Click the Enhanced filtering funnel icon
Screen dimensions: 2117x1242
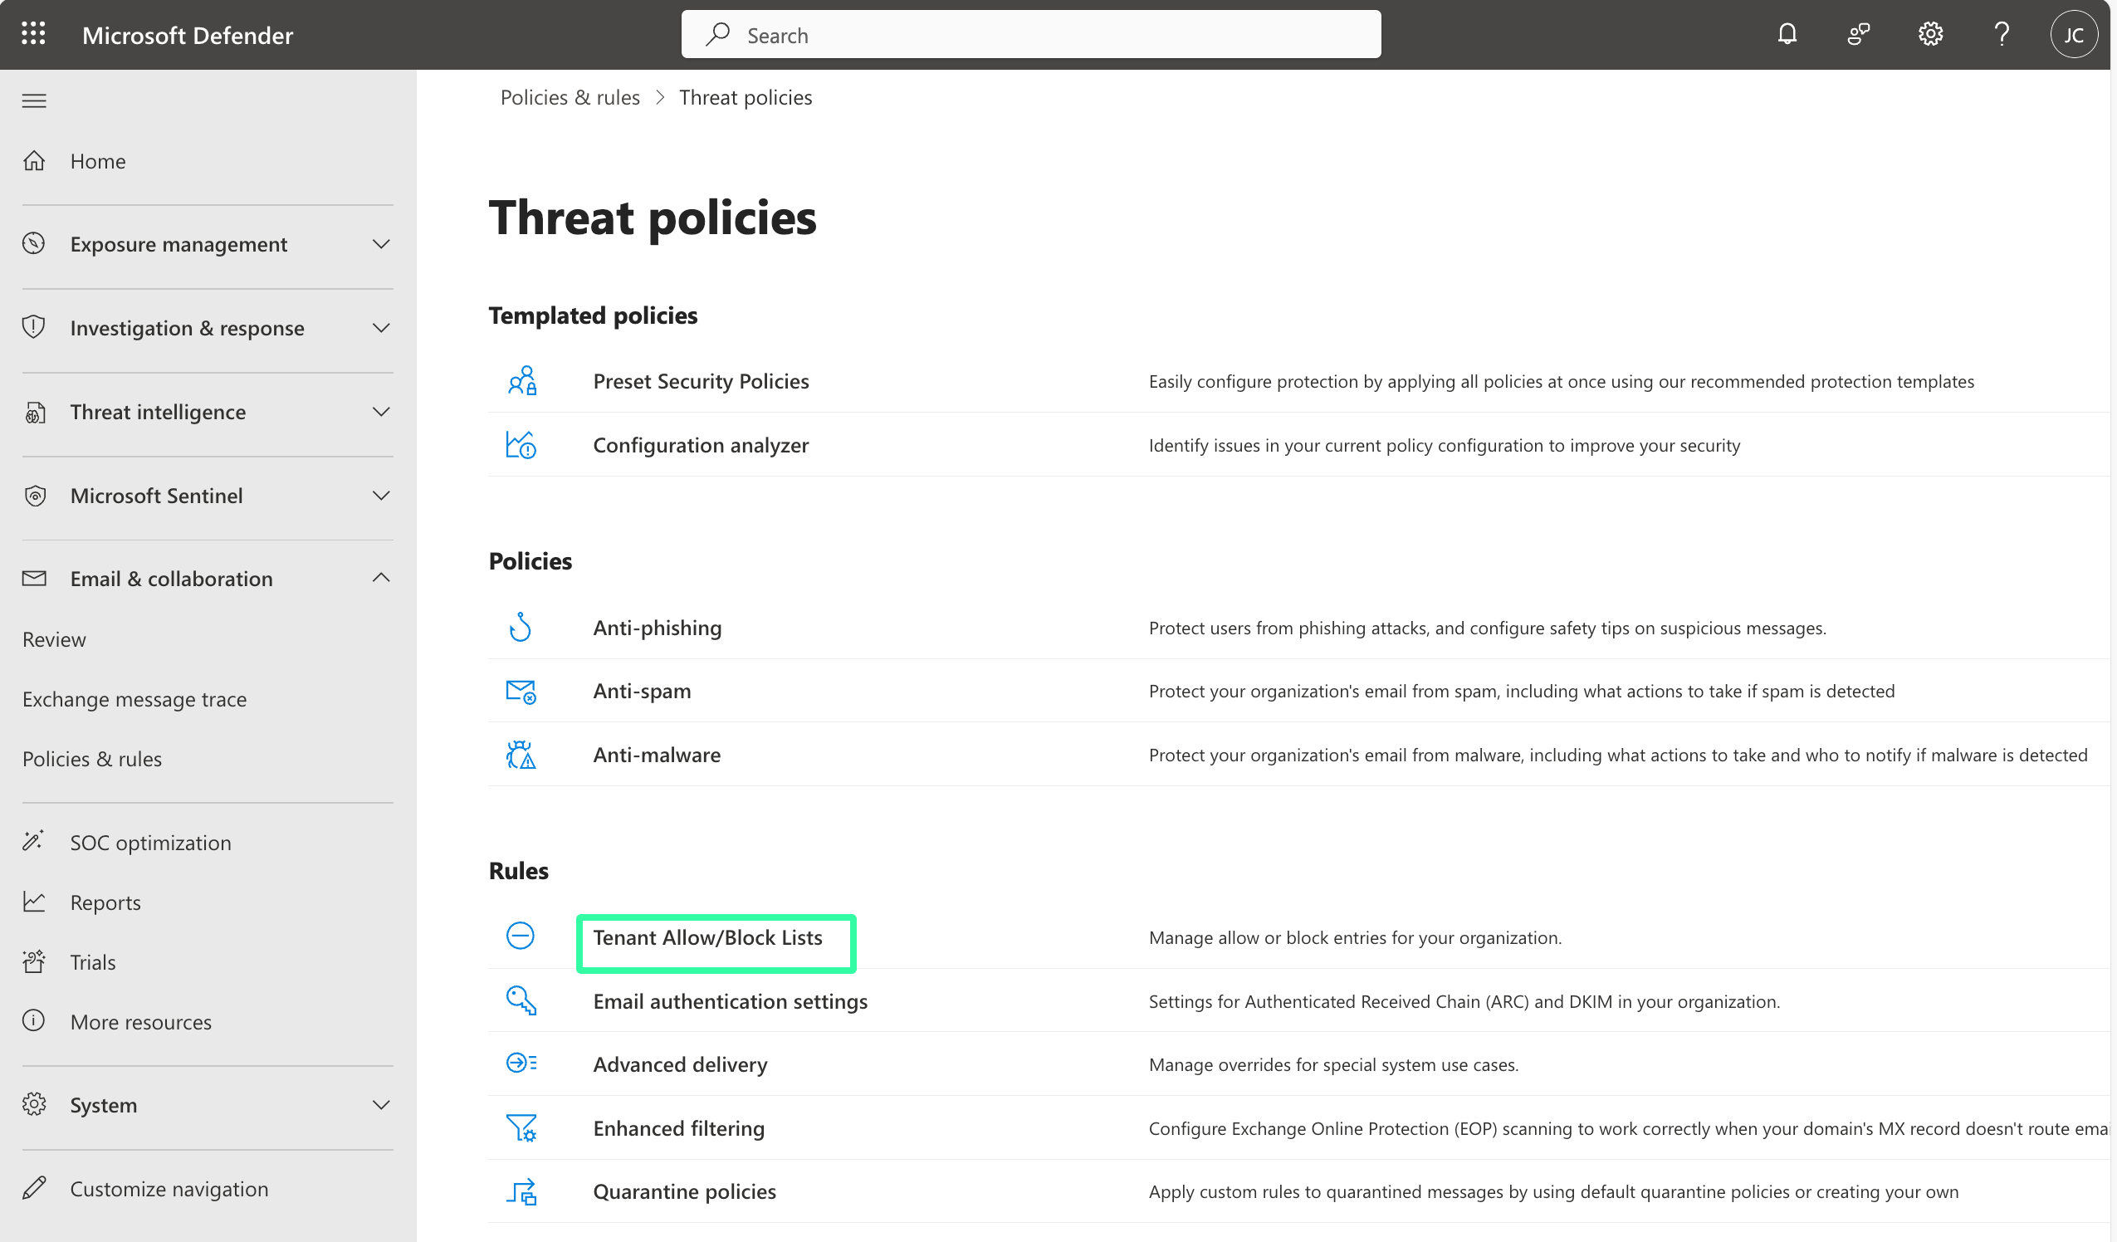click(x=521, y=1127)
